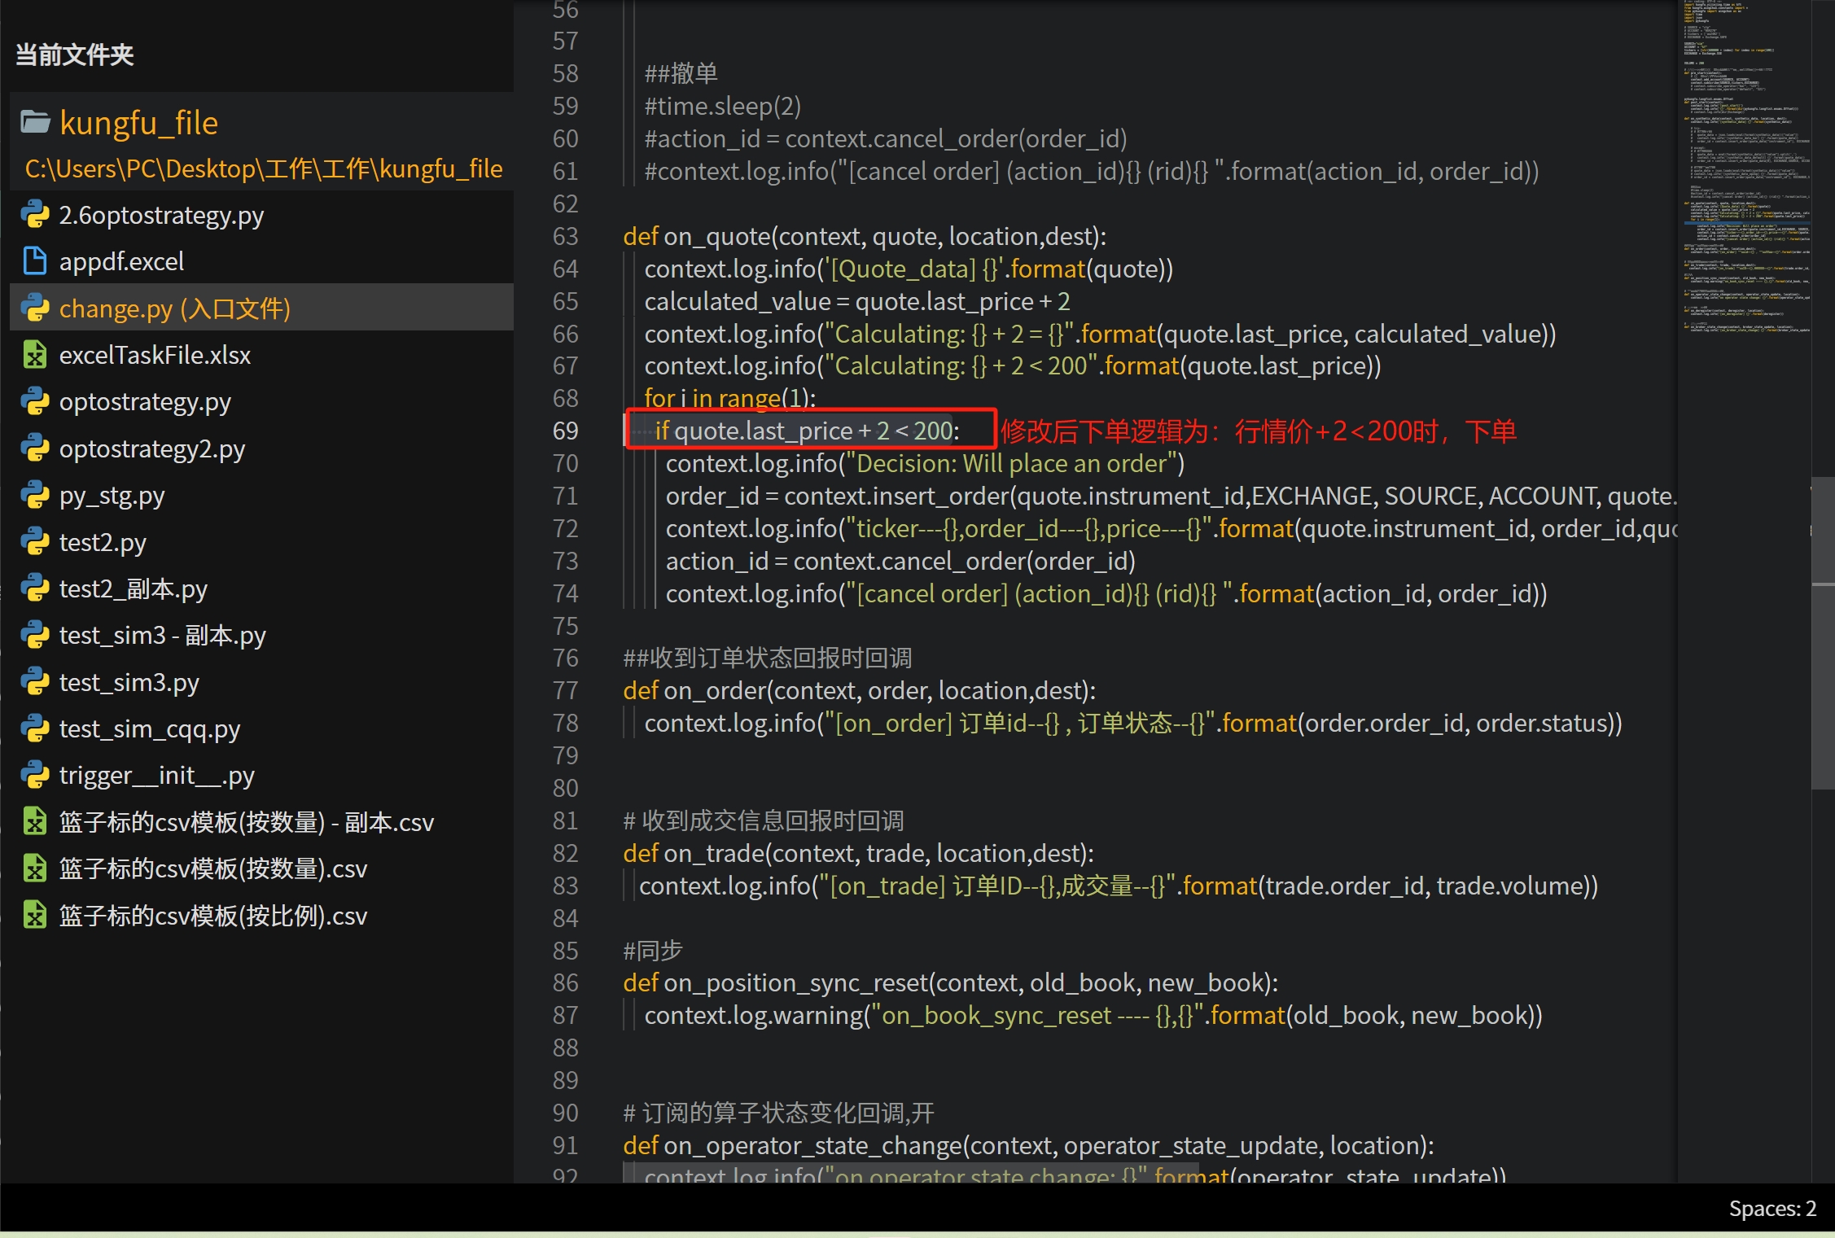
Task: Click the def on_order function definition
Action: click(859, 690)
